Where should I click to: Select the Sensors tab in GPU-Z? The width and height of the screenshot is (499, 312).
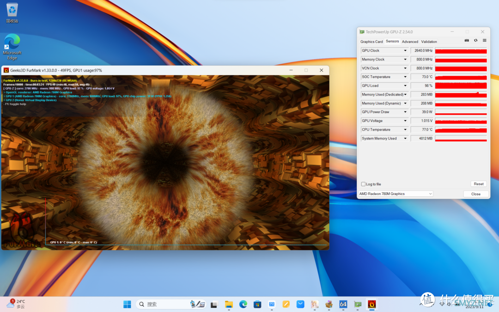[x=392, y=42]
